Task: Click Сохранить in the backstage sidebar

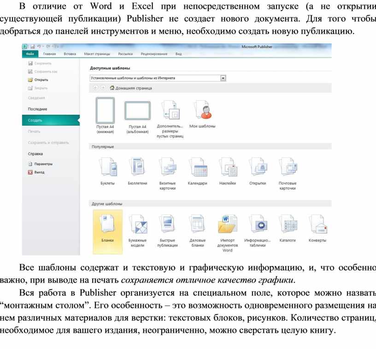Action: pyautogui.click(x=40, y=63)
